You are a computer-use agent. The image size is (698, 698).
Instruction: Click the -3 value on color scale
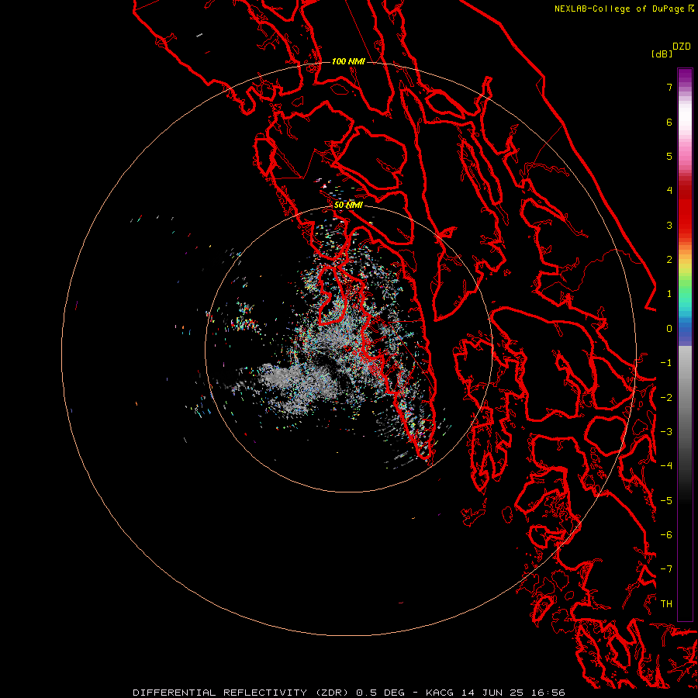666,432
